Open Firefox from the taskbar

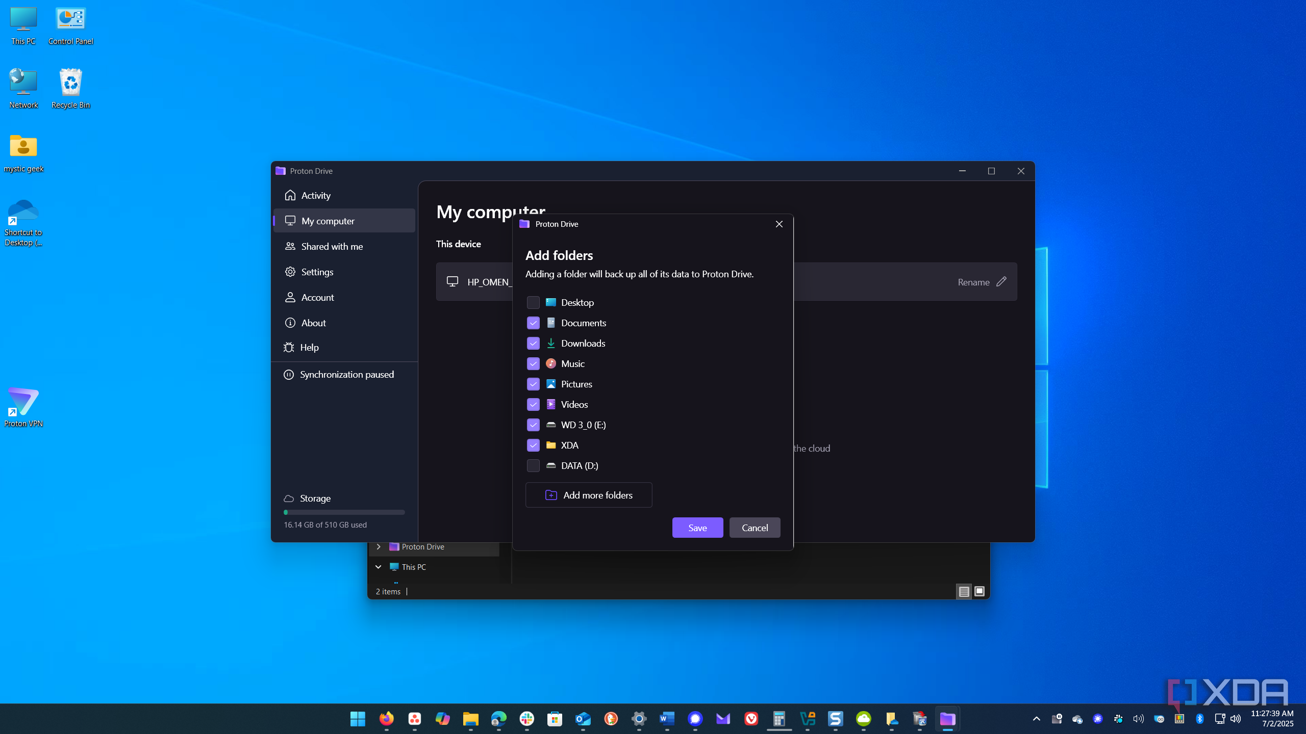click(386, 719)
